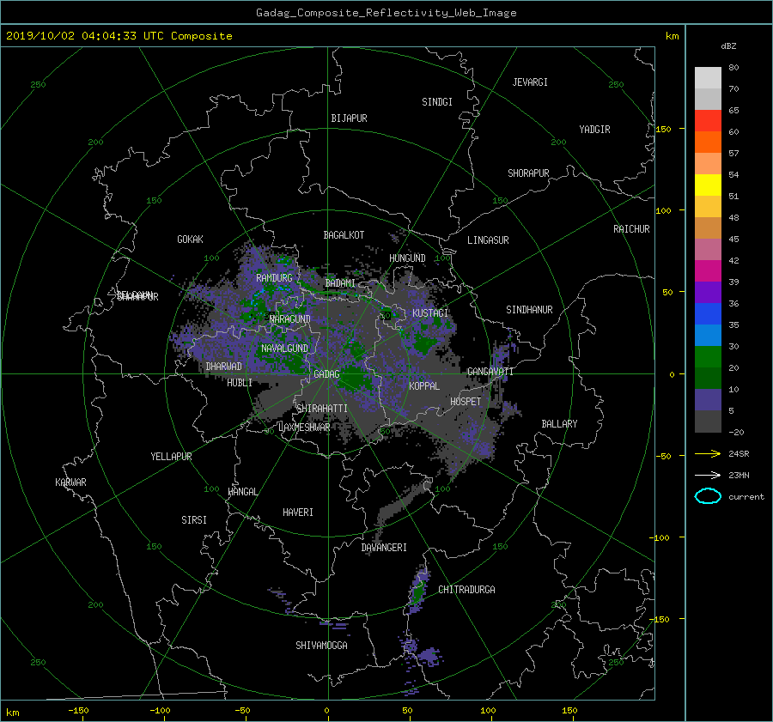Click the HUBLI city label
This screenshot has width=773, height=722.
click(240, 383)
